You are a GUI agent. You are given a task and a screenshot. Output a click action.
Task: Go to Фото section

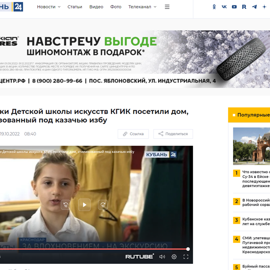[116, 7]
